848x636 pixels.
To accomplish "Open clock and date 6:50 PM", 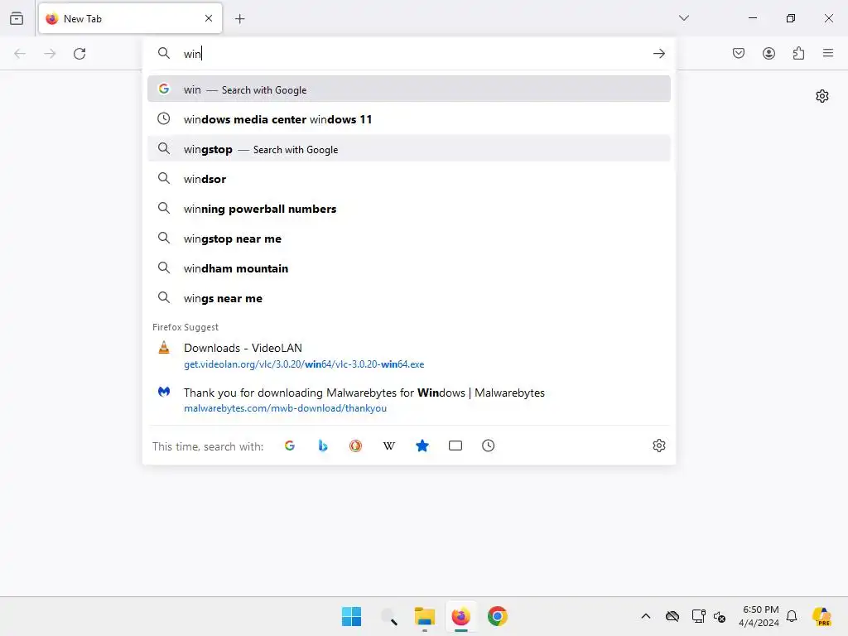I will (759, 616).
